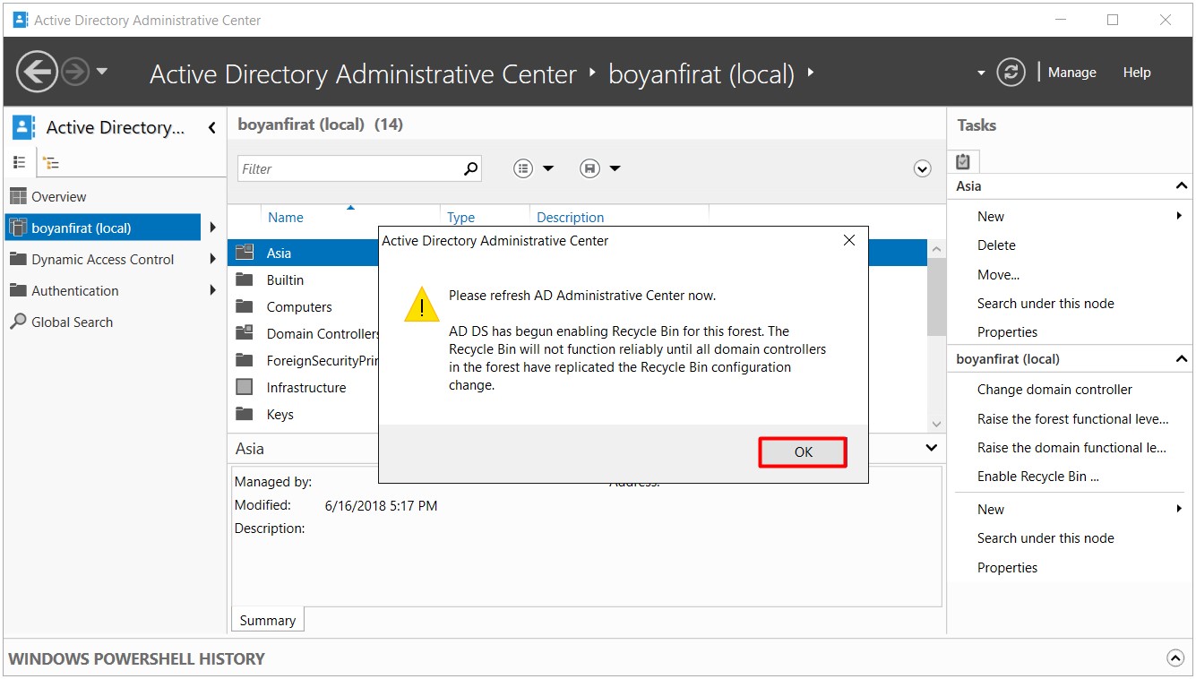Open dropdown arrow beside refresh icon
Viewport: 1196px width, 679px height.
(981, 73)
